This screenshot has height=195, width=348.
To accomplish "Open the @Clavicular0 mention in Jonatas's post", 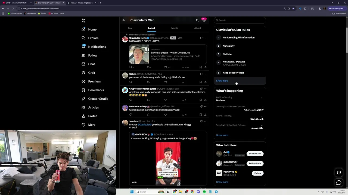I will tap(144, 125).
